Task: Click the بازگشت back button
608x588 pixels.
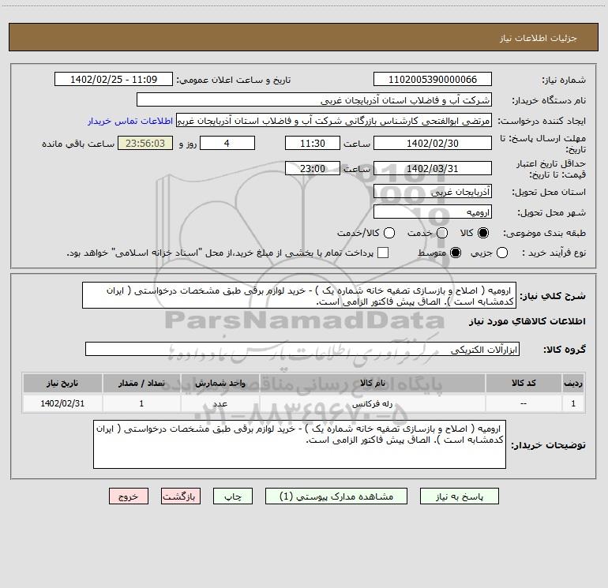Action: 181,496
